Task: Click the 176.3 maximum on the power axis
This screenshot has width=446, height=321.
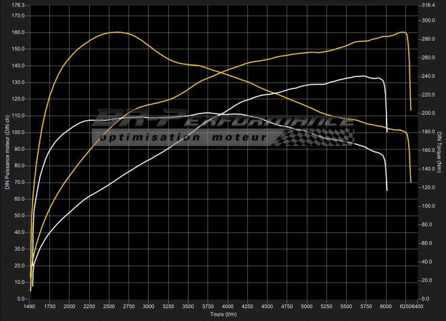Action: click(x=18, y=5)
